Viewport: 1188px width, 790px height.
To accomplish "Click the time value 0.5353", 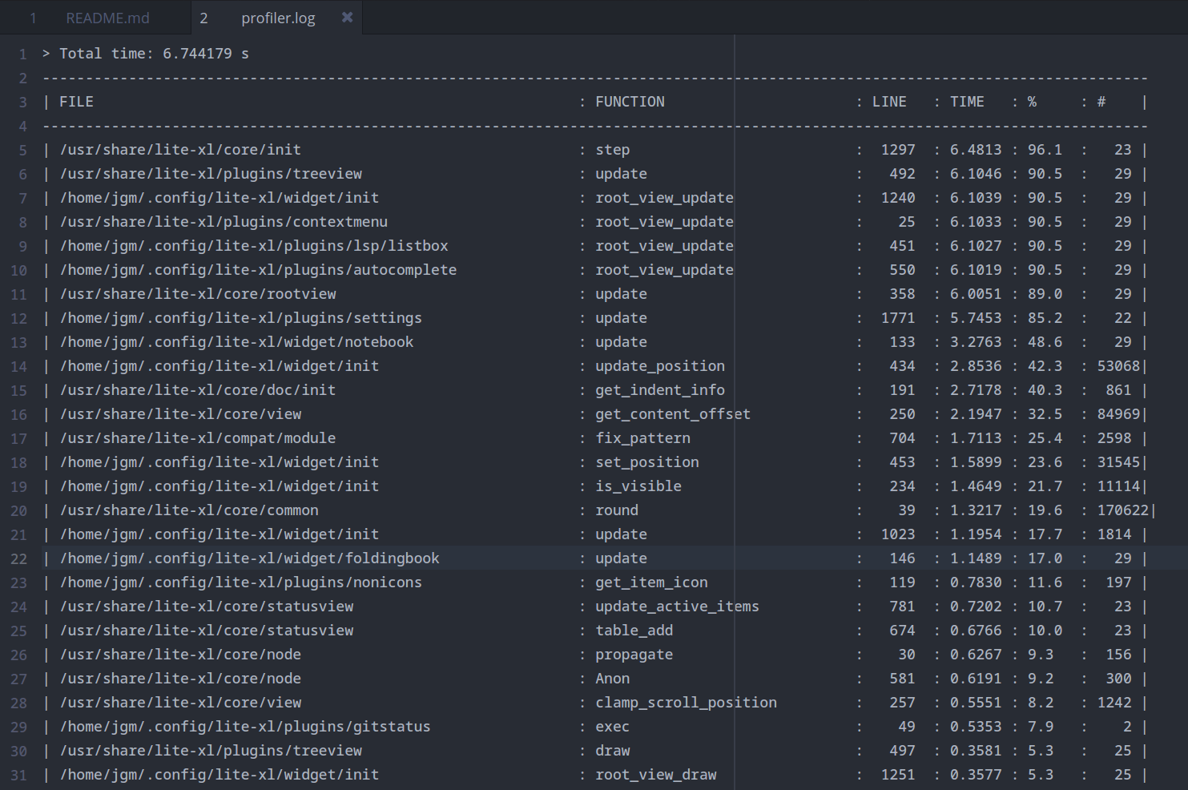I will [976, 727].
